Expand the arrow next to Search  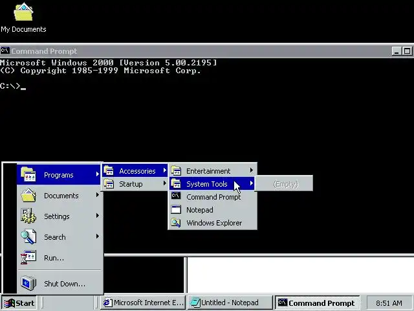click(98, 236)
